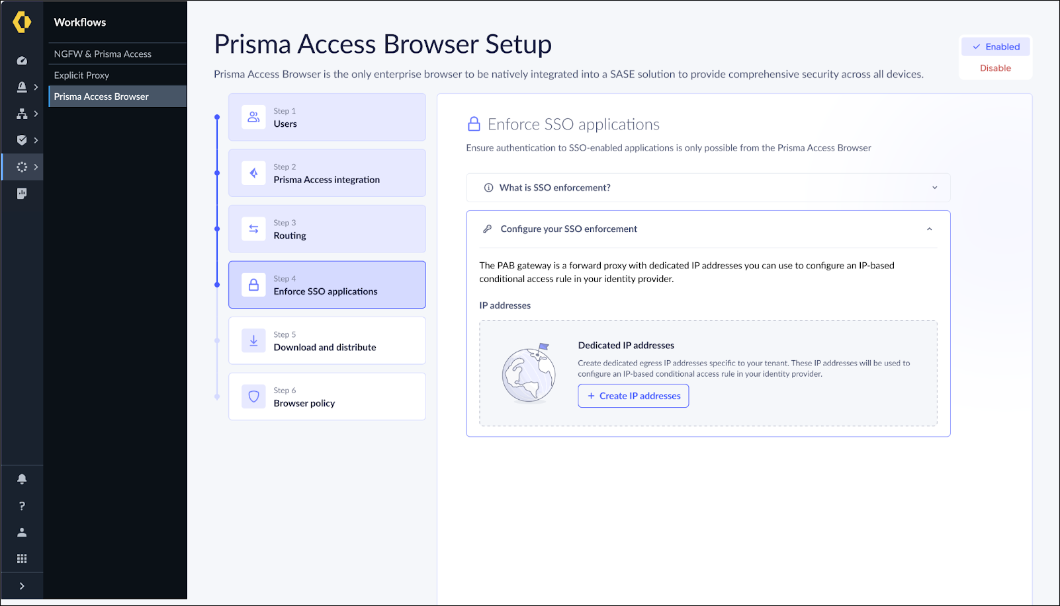Click the network topology sidebar icon

pos(22,114)
